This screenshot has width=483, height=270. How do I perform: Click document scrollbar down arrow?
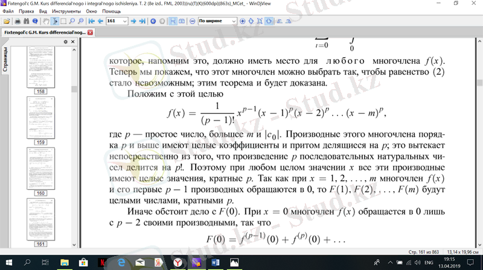(x=479, y=245)
